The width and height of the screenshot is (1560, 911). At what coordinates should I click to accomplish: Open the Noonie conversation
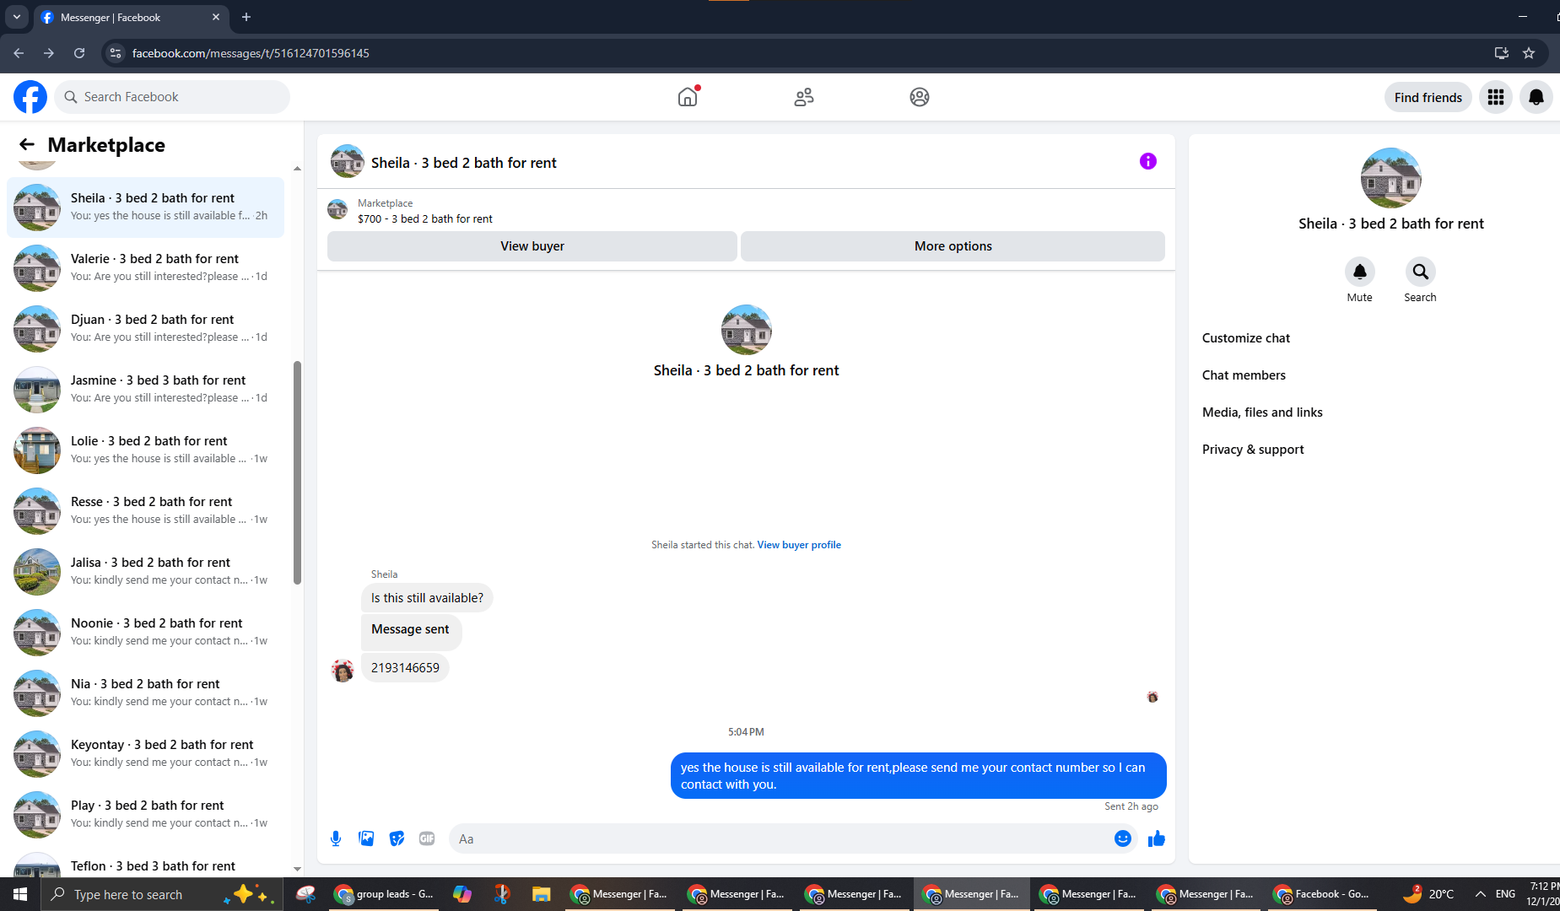pos(145,632)
